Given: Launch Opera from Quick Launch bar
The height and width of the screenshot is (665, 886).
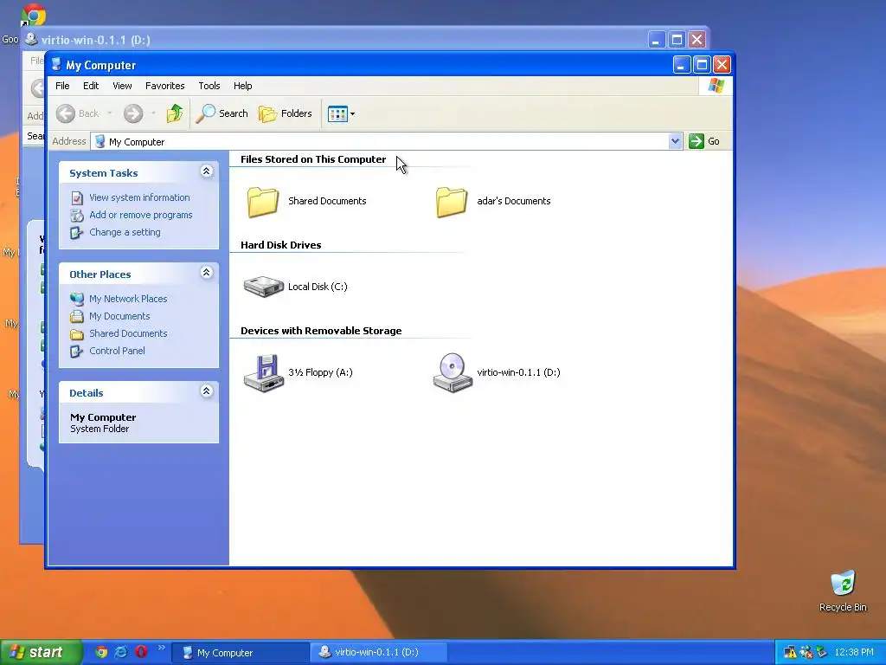Looking at the screenshot, I should pyautogui.click(x=141, y=652).
